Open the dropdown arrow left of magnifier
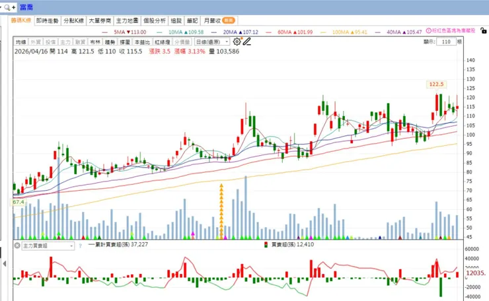Viewport: 489px width, 301px height. coord(1,7)
